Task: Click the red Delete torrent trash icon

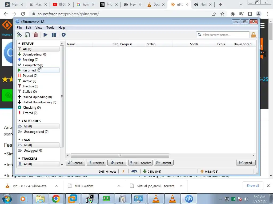Action: pos(36,35)
